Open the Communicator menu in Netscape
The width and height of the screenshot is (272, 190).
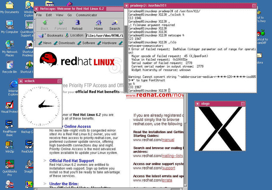tap(86, 15)
